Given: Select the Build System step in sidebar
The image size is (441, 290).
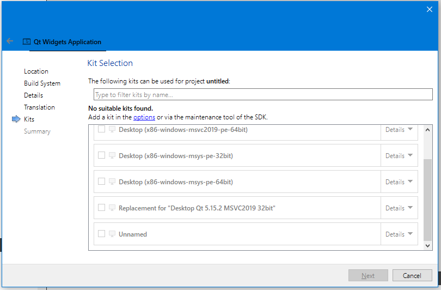Looking at the screenshot, I should click(42, 83).
